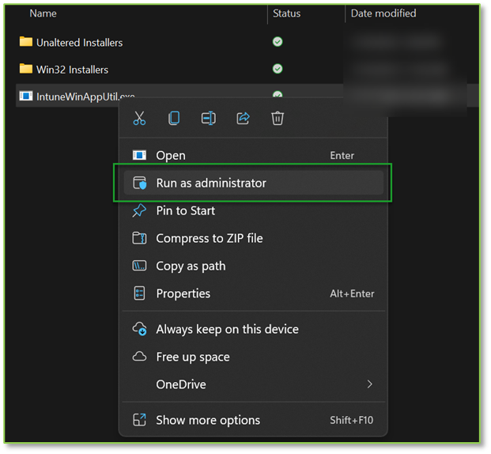The image size is (491, 454).
Task: Open Properties from context menu
Action: tap(253, 293)
